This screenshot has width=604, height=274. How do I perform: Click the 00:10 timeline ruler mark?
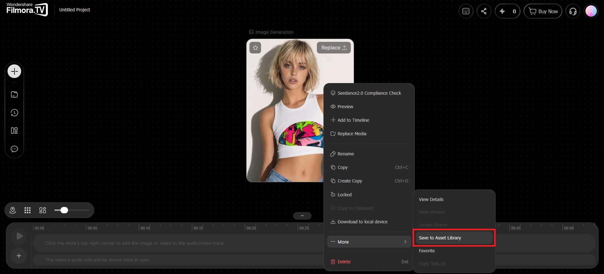(145, 228)
